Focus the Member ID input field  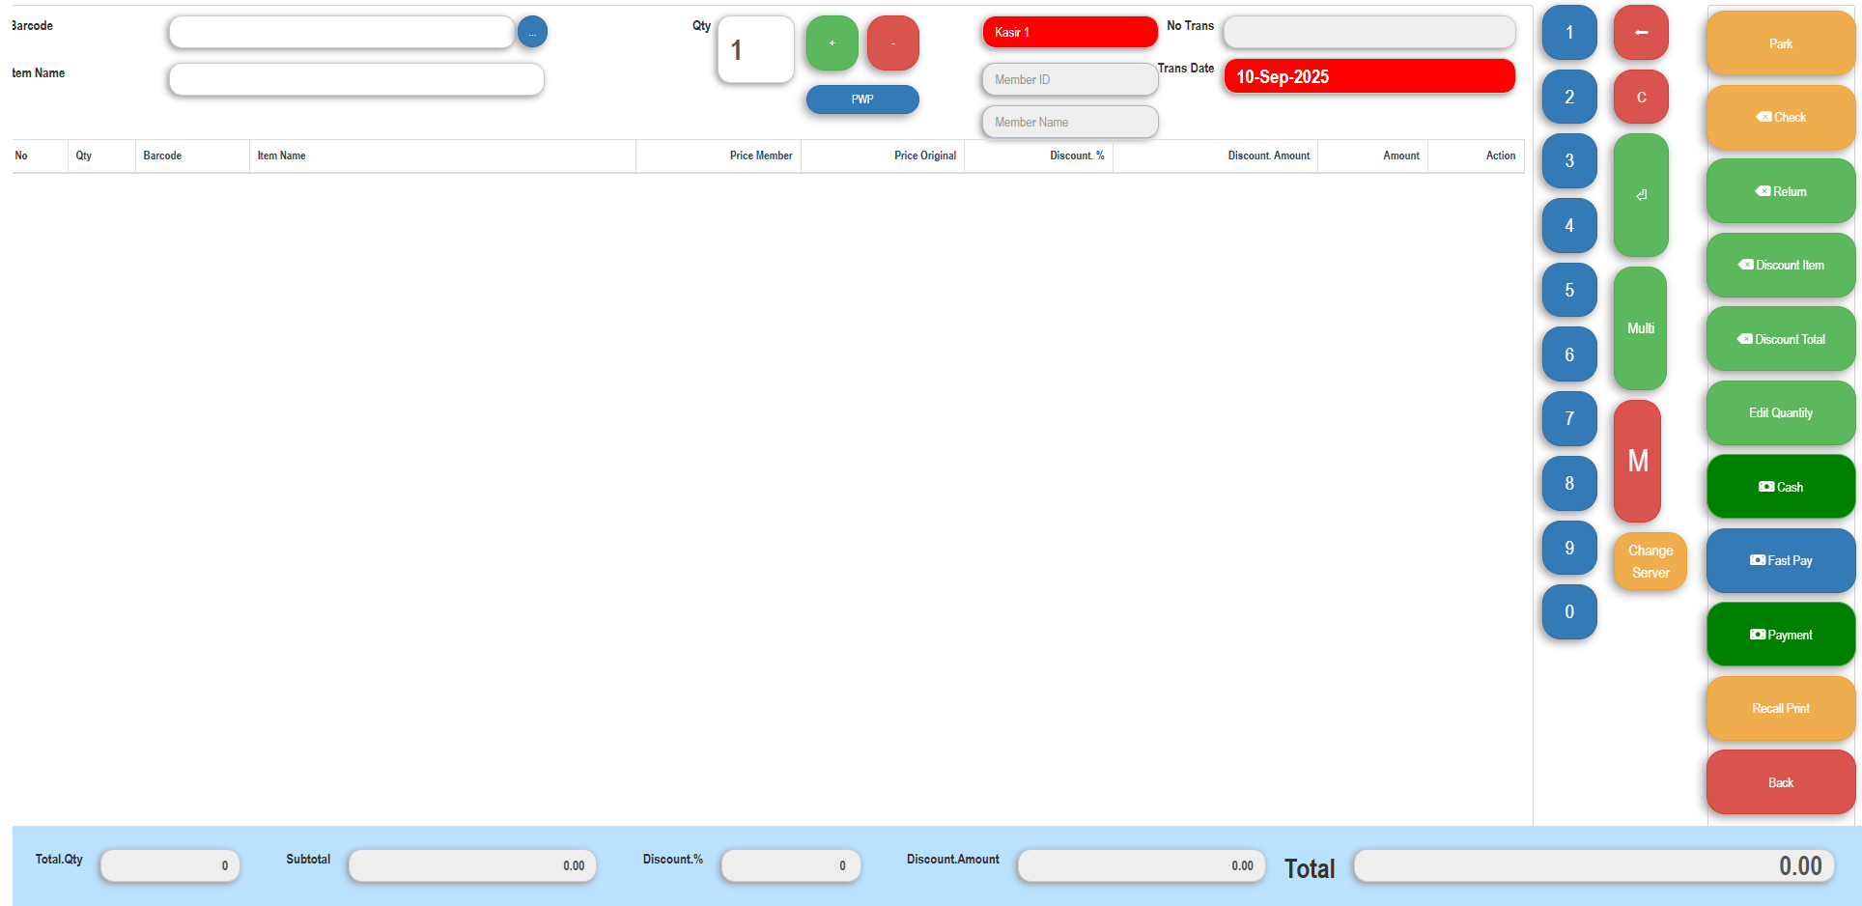click(1069, 79)
